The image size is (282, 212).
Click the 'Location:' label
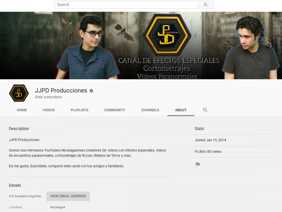click(16, 207)
